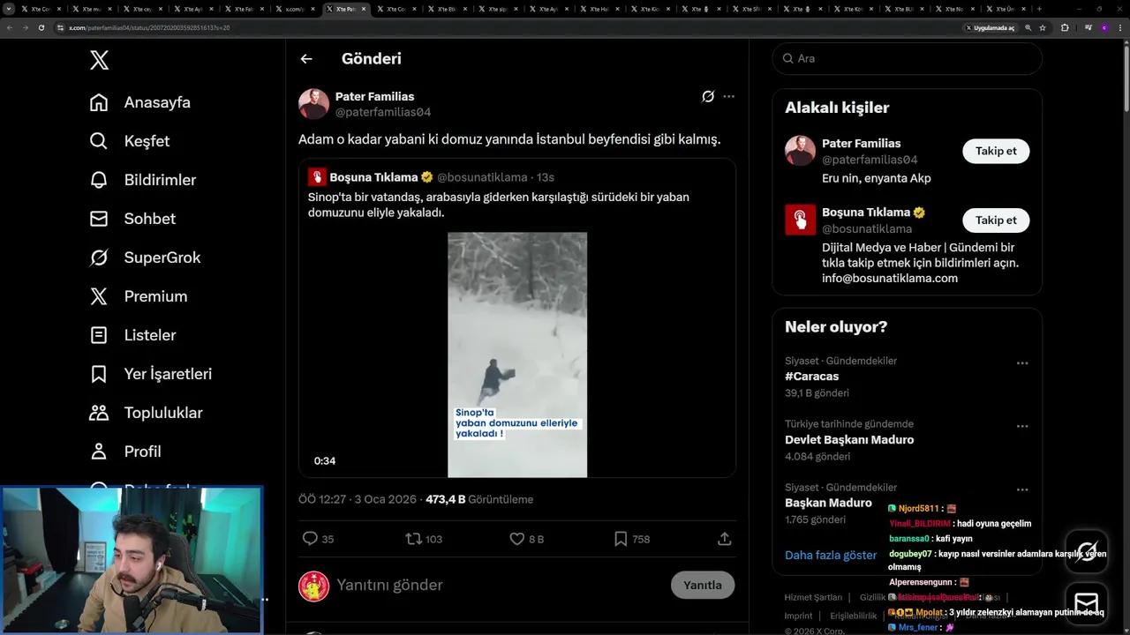Click repost icon with 103 reposts
The width and height of the screenshot is (1130, 635).
click(413, 538)
